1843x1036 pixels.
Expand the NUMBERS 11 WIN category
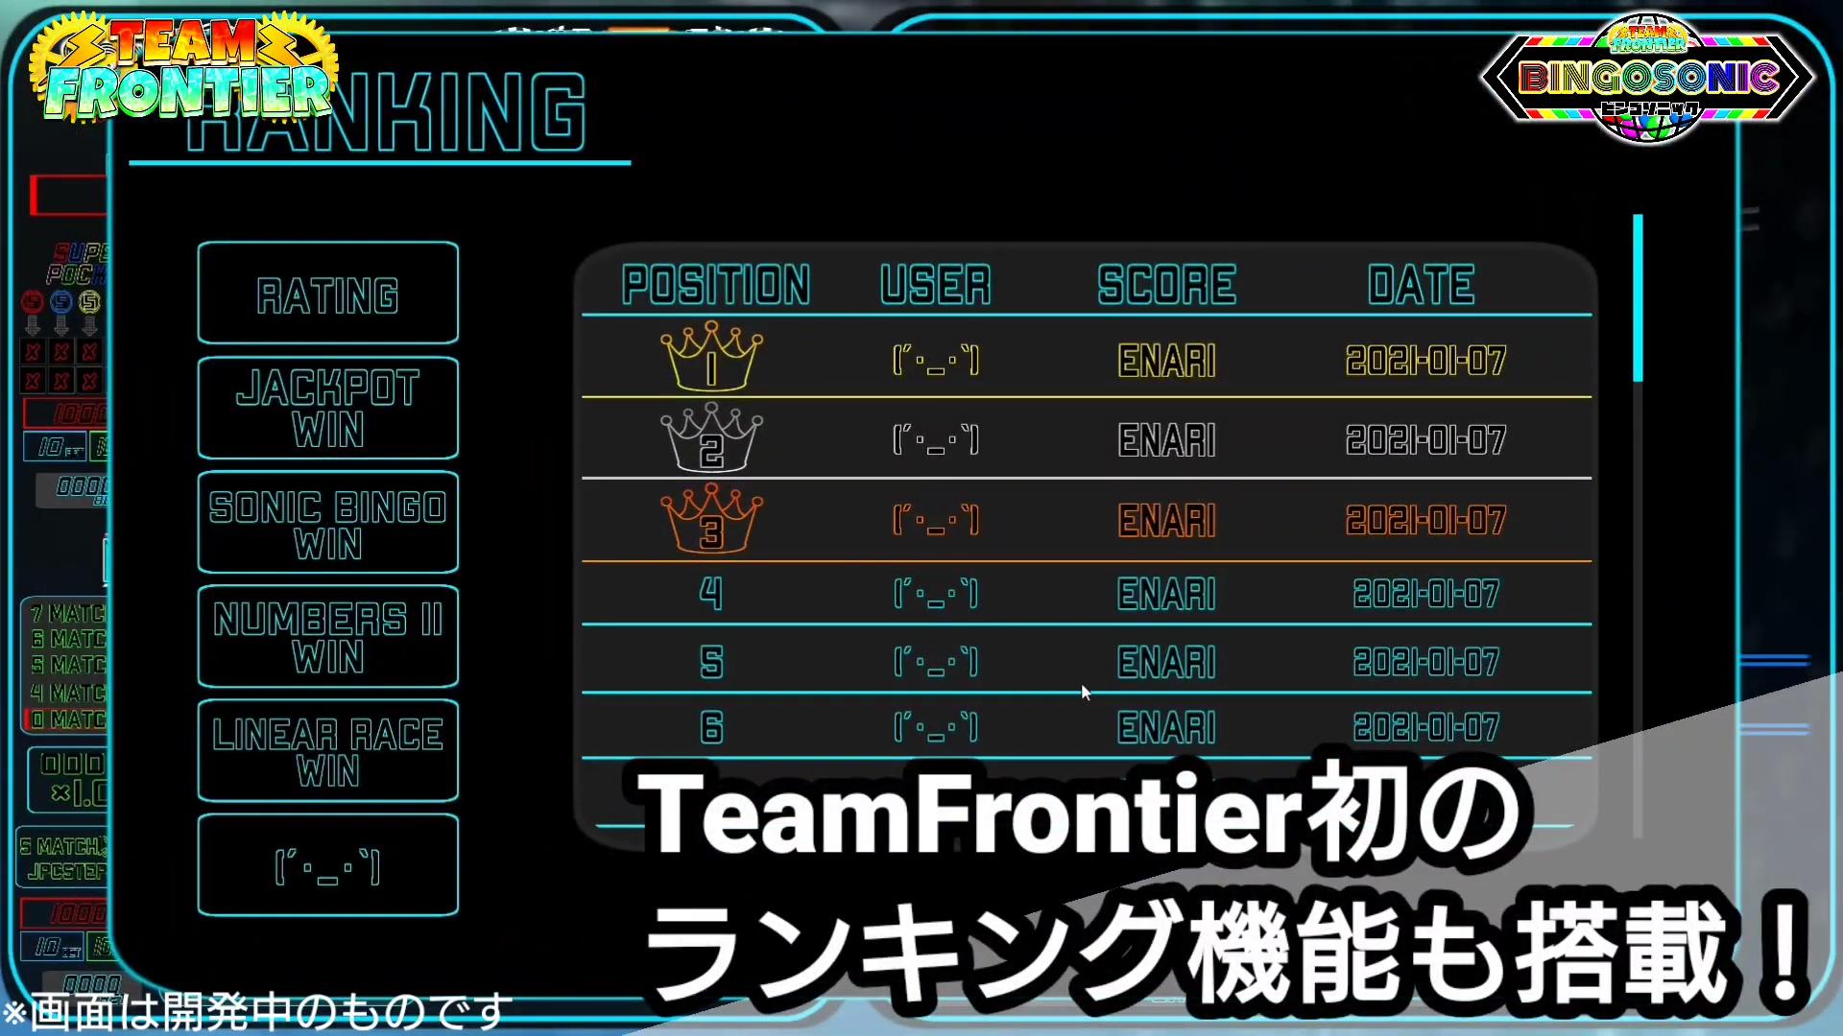point(328,638)
